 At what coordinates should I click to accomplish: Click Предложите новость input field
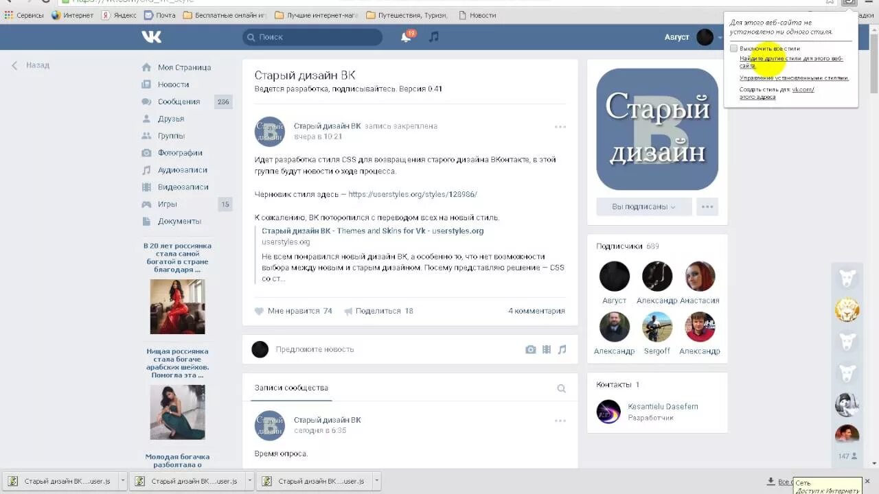point(395,349)
